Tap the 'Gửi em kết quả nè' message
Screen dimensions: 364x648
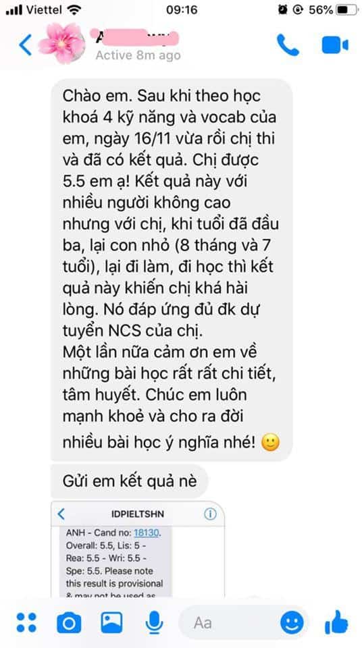point(130,481)
